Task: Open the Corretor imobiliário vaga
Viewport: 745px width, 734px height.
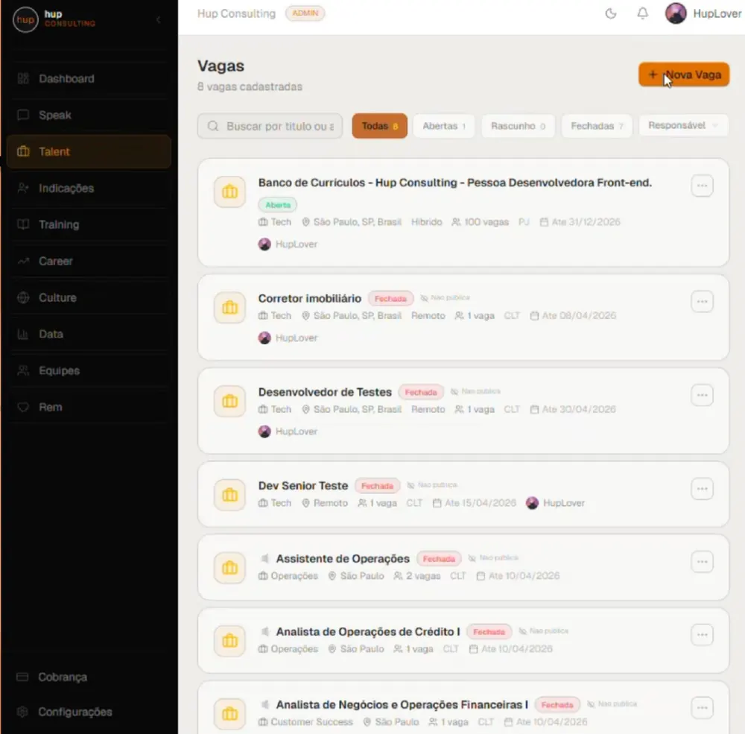Action: tap(310, 299)
